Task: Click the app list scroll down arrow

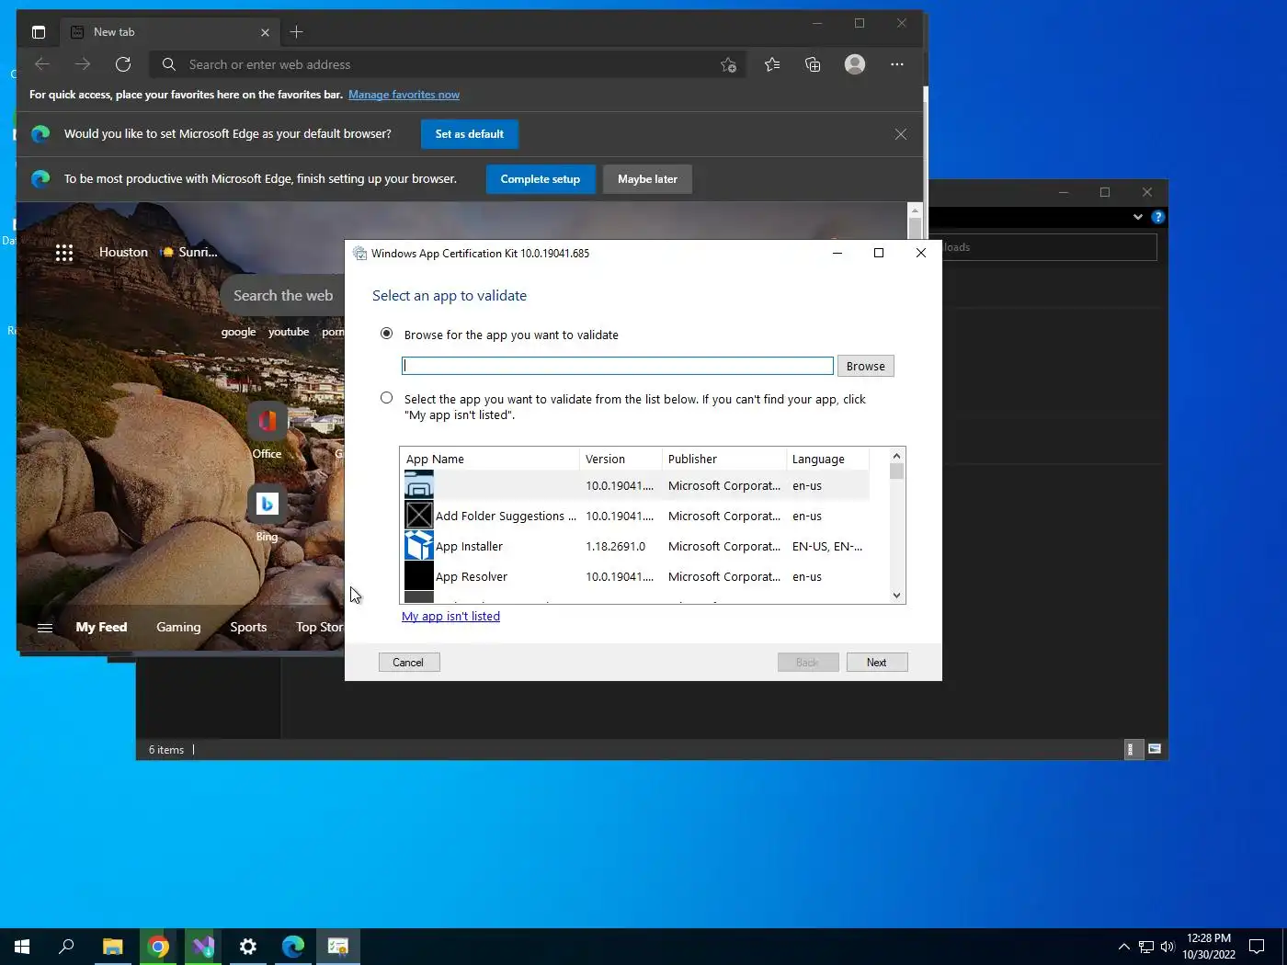Action: click(897, 596)
